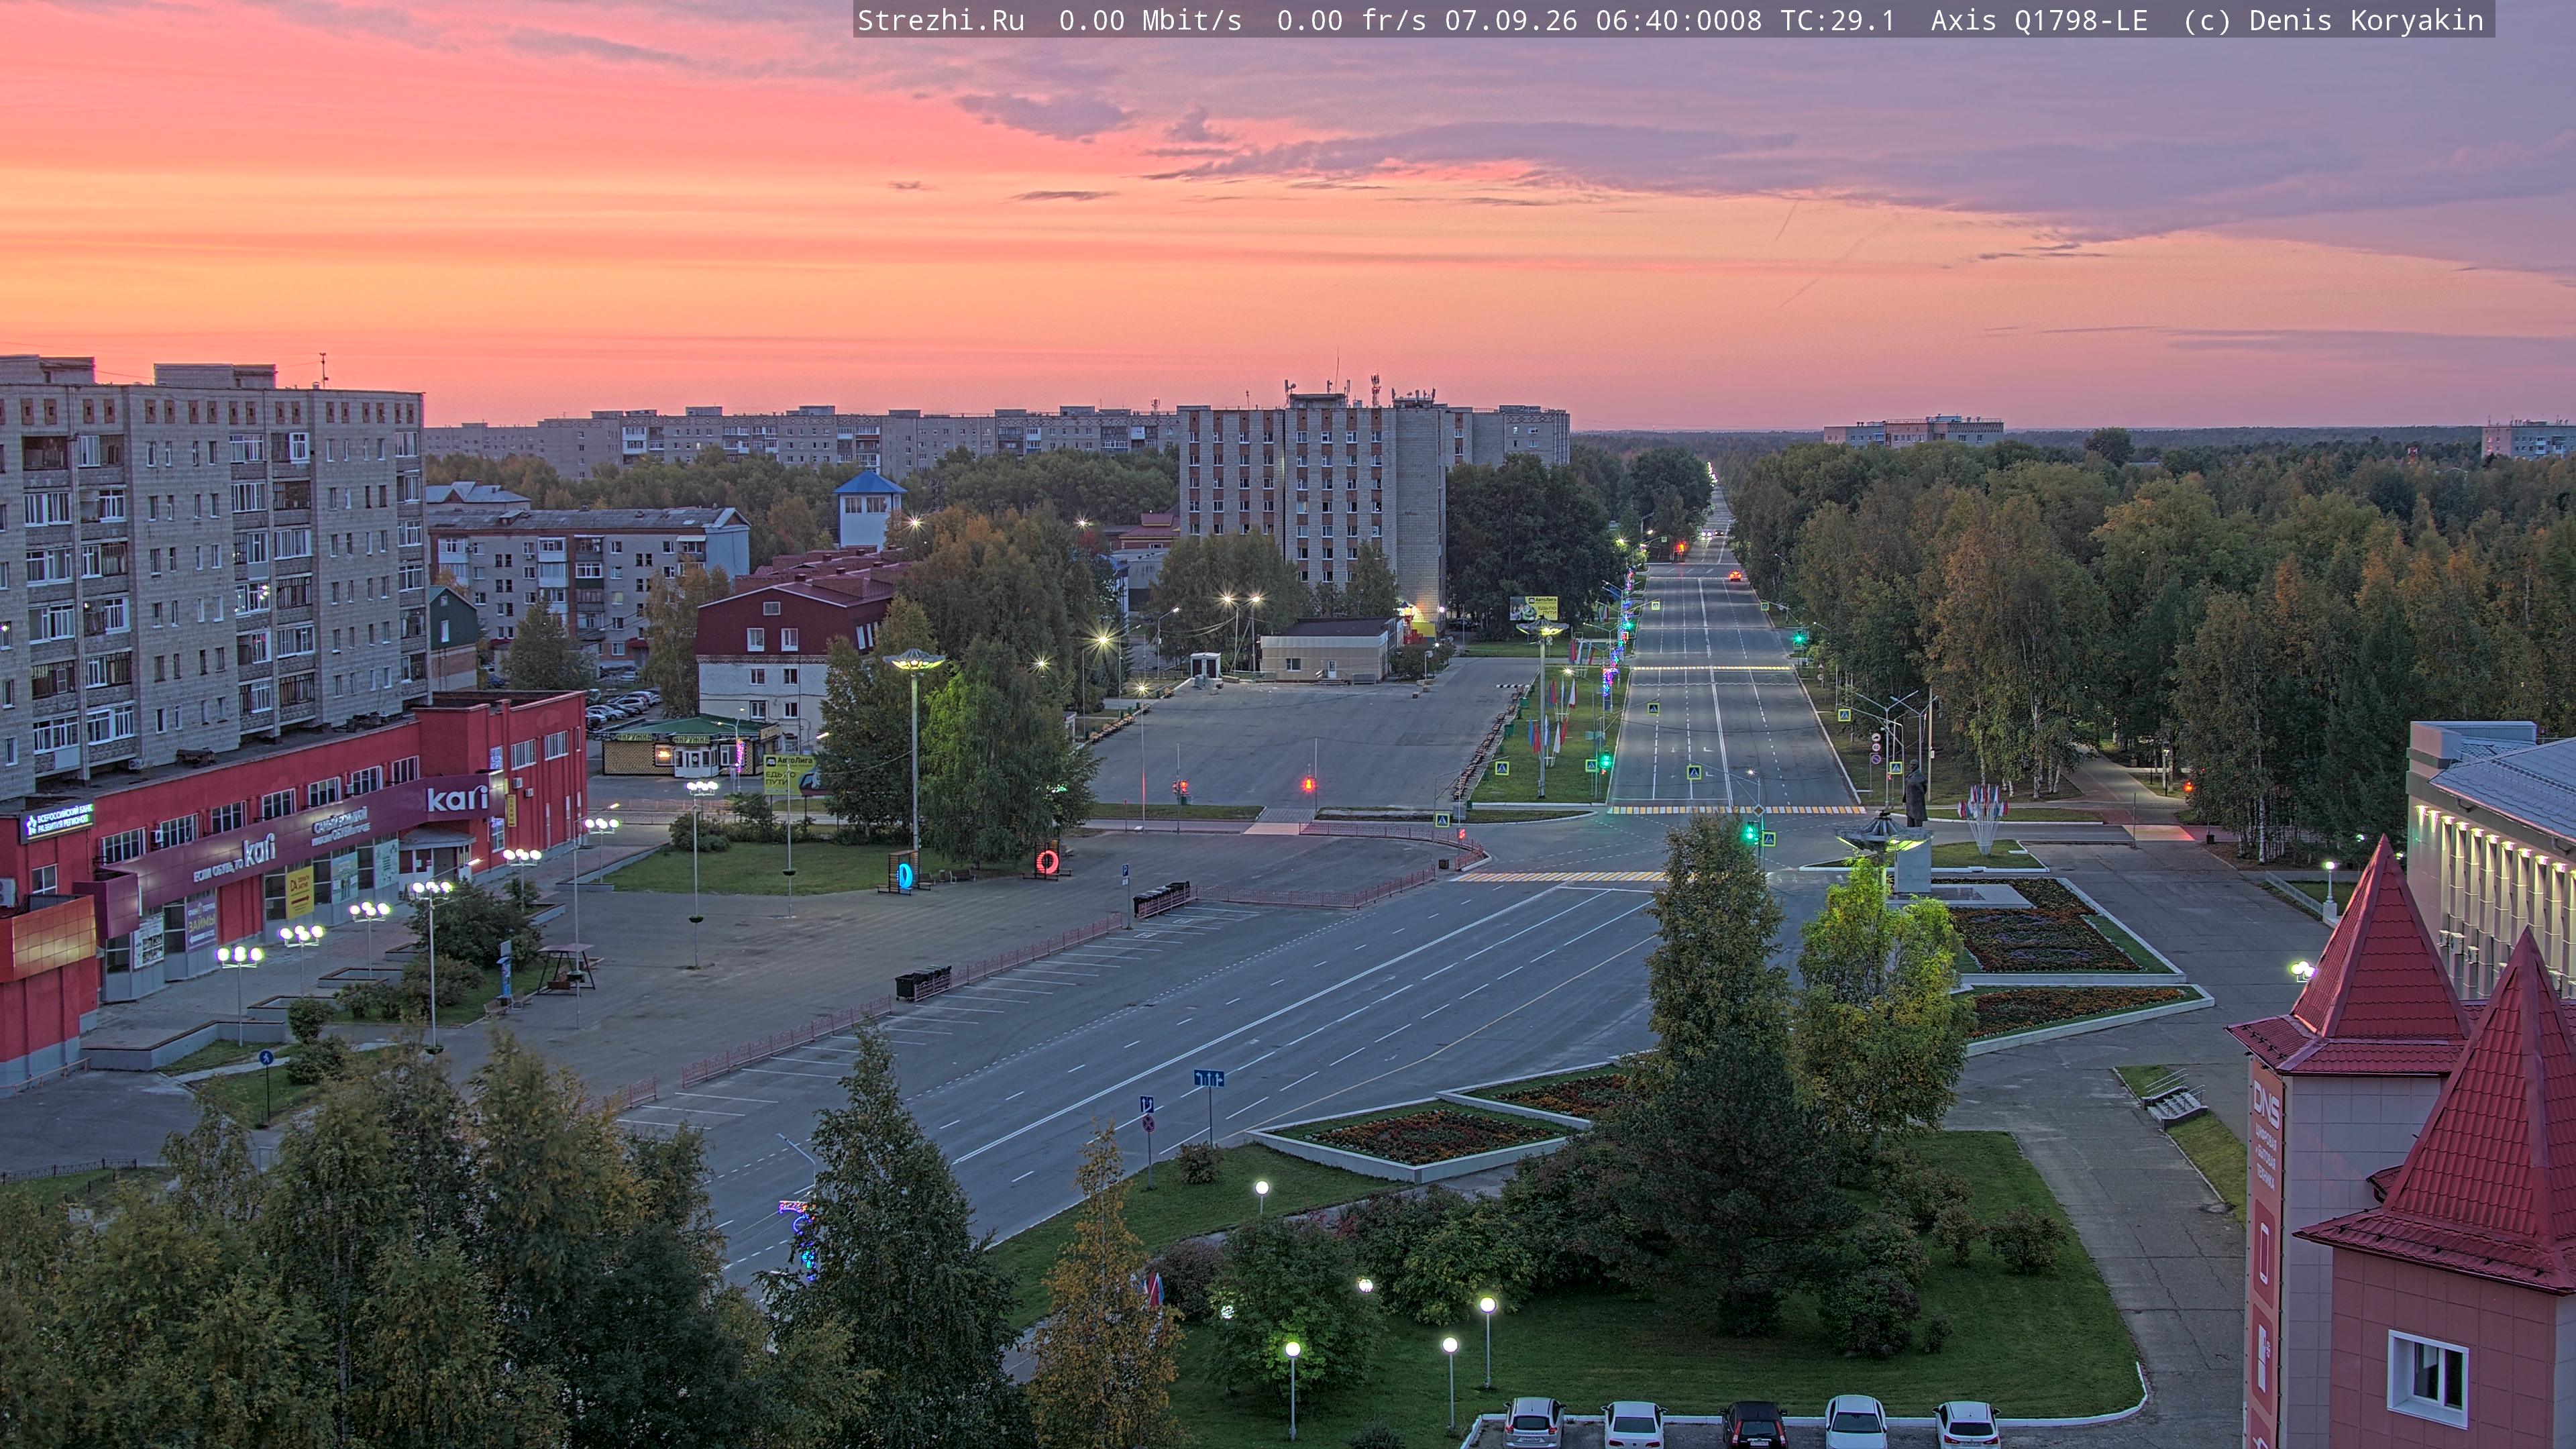Click the large white kari store sign
The width and height of the screenshot is (2576, 1449).
(x=457, y=798)
